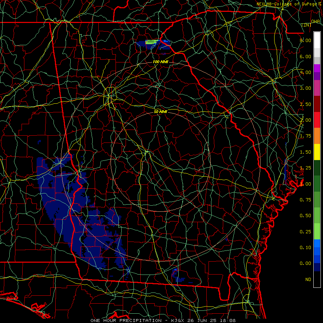Click the orange swatch in the color scale
The width and height of the screenshot is (323, 323).
coord(317,136)
